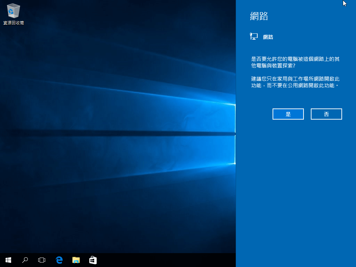The width and height of the screenshot is (356, 267).
Task: Click 是 to allow network discovery
Action: coord(288,114)
